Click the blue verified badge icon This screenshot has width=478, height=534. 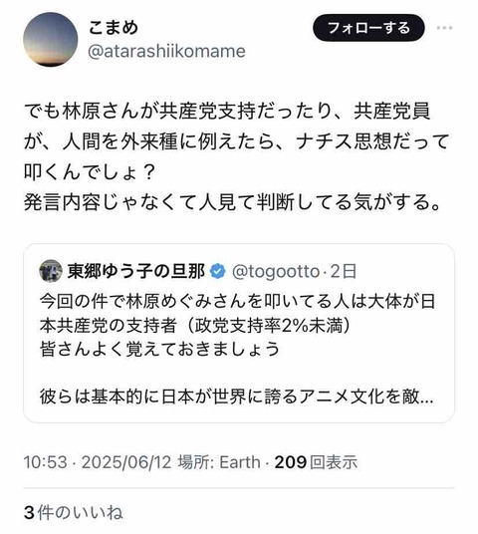tap(217, 271)
